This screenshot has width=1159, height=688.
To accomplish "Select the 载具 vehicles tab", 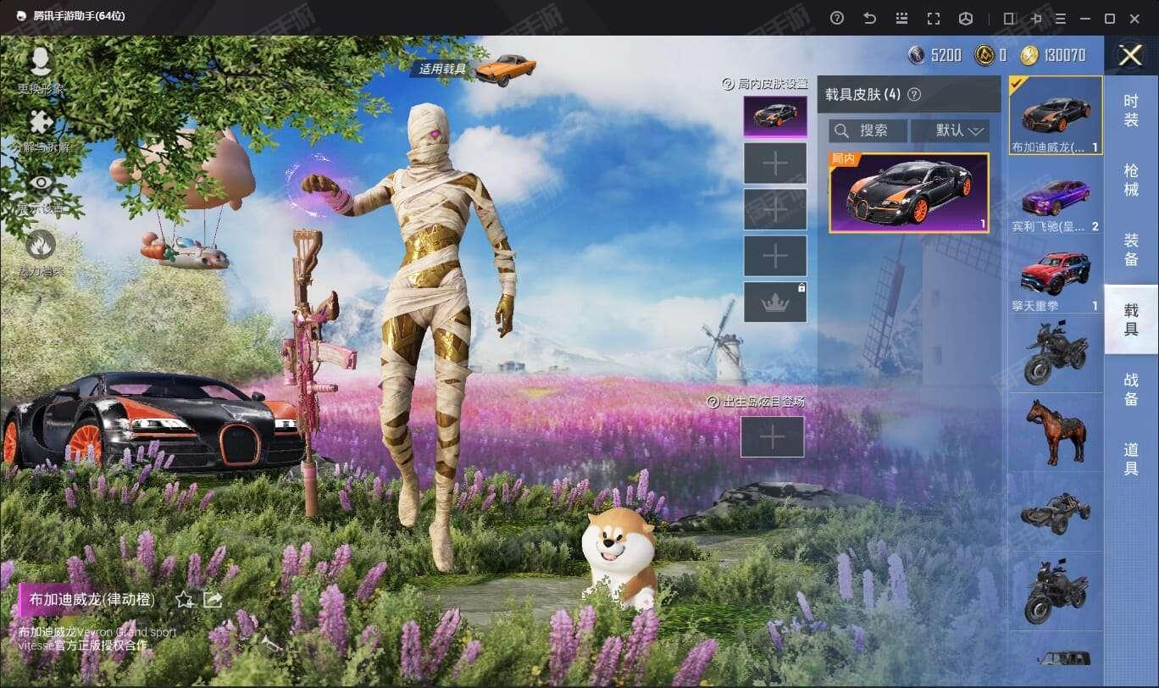I will coord(1131,319).
